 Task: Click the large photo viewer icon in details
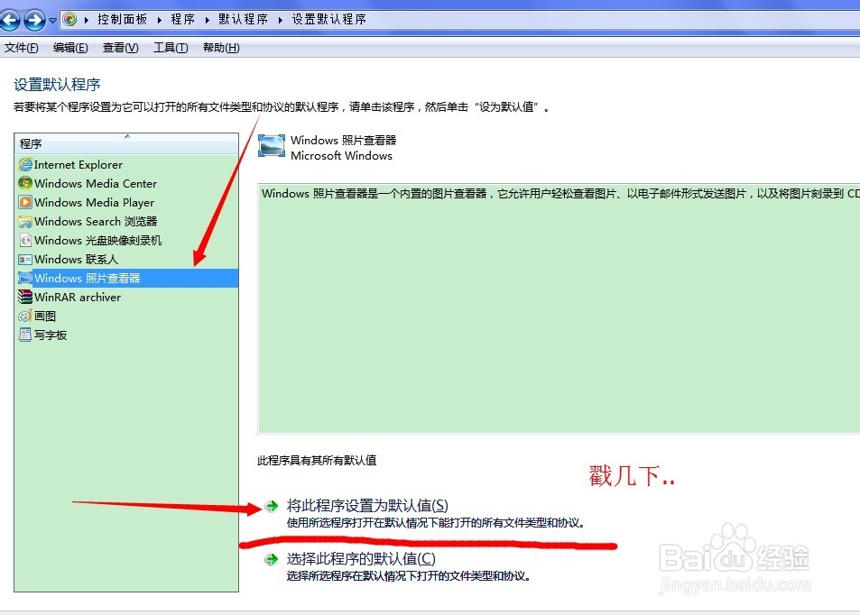point(272,146)
